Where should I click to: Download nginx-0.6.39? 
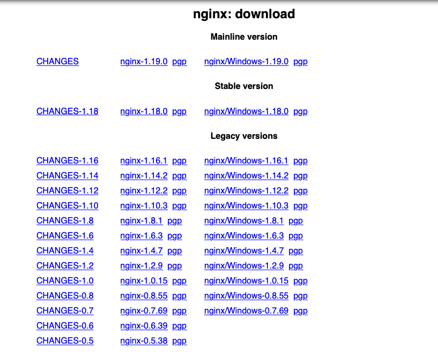point(144,326)
